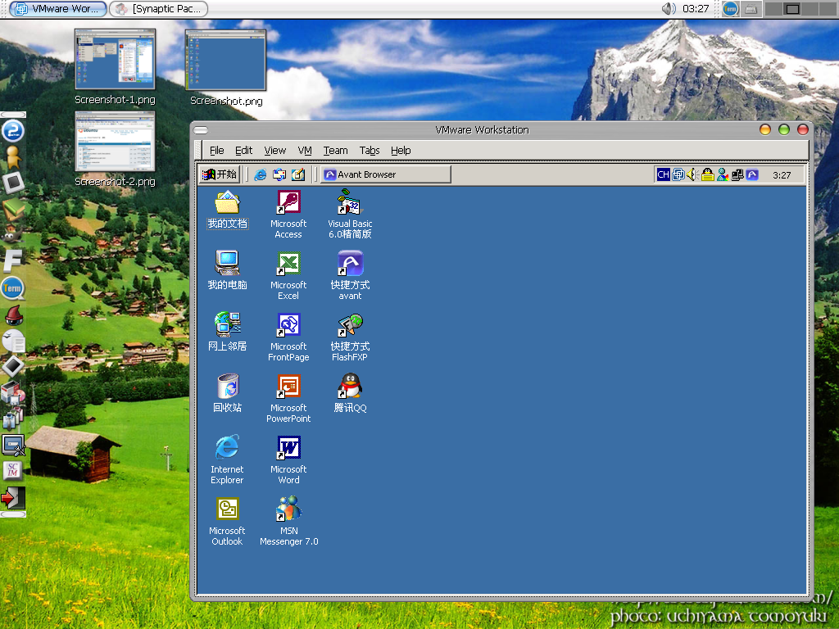Image resolution: width=839 pixels, height=629 pixels.
Task: Open the Screenshot-1.png thumbnail on the desktop
Action: pyautogui.click(x=115, y=59)
